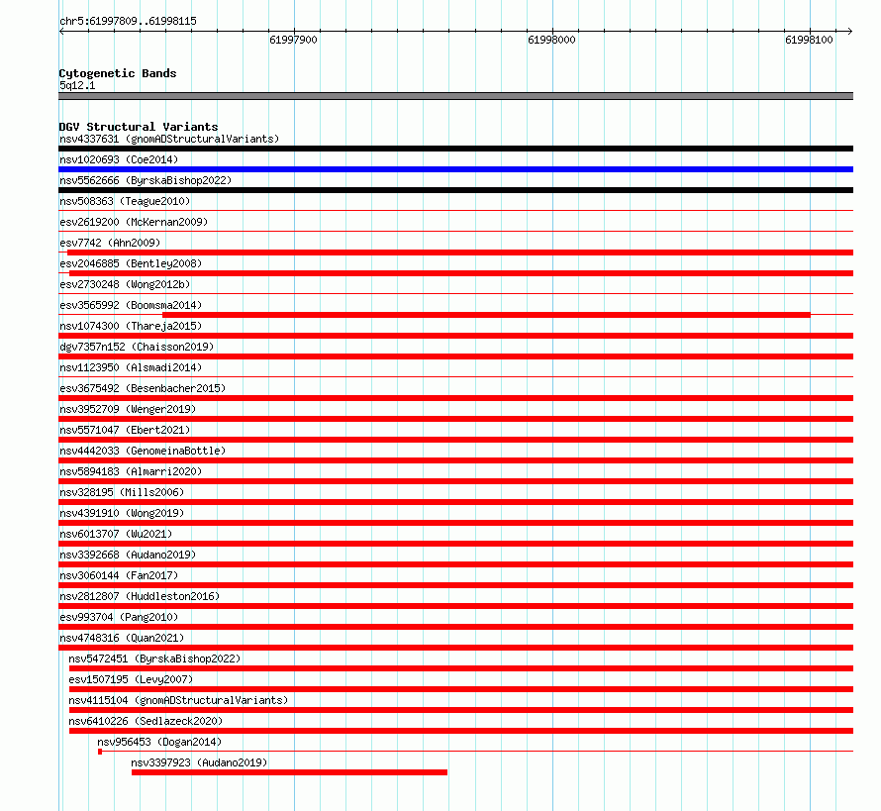Open variant nsv1020693 (Coe2014)
Screen dimensions: 881x811
pos(119,159)
